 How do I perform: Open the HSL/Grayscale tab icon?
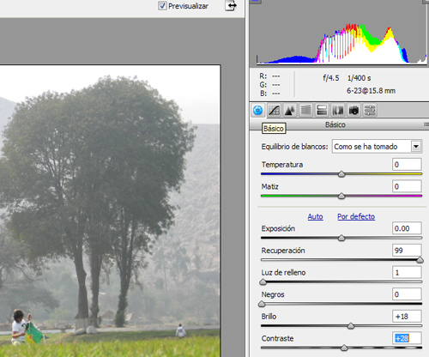(x=305, y=111)
